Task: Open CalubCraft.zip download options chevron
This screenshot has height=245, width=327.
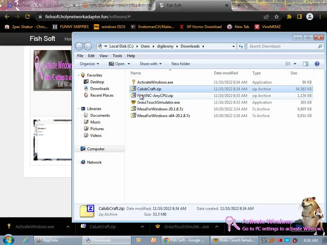Action: tap(142, 227)
